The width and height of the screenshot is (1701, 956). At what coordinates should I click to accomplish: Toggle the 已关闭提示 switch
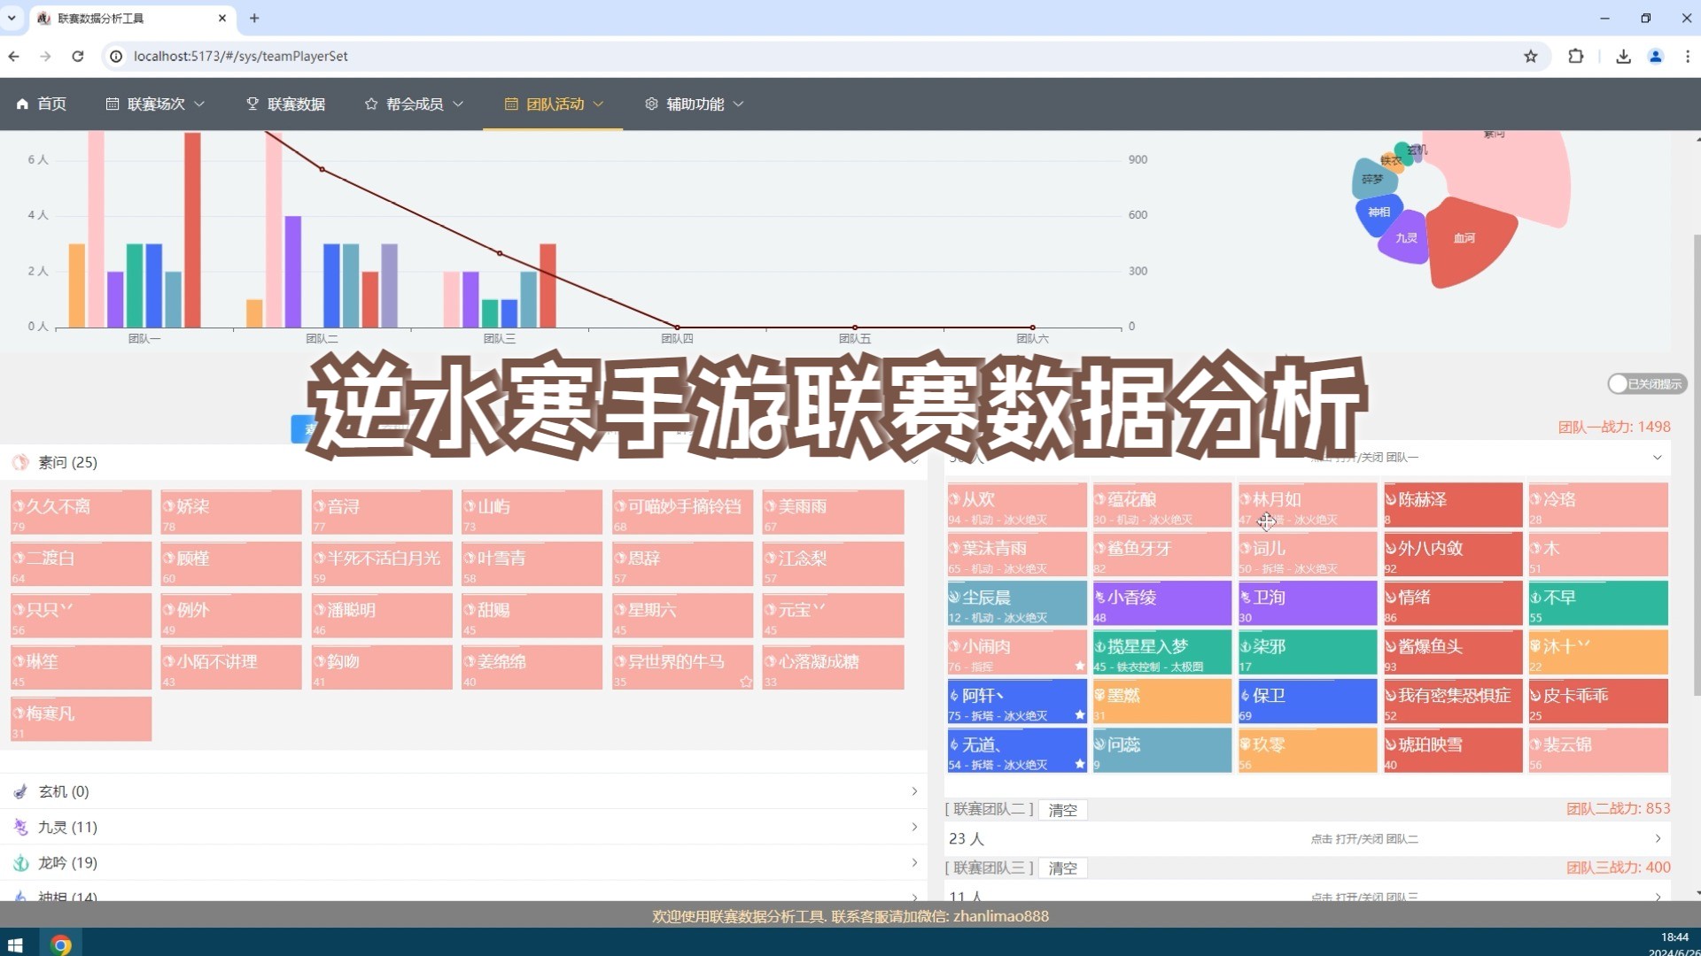point(1647,383)
